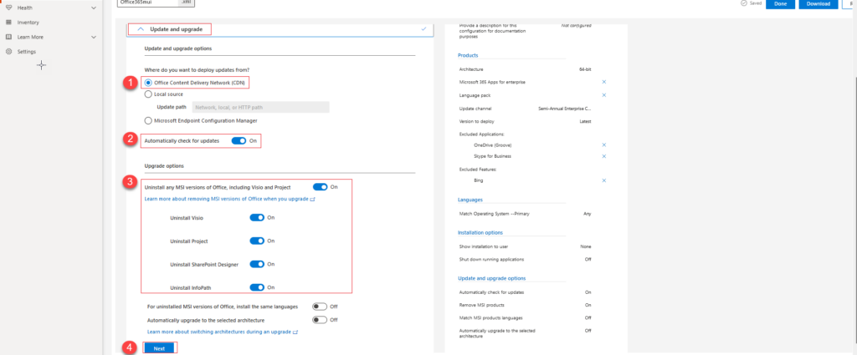Remove Microsoft 365 Apps for enterprise product

tap(604, 82)
